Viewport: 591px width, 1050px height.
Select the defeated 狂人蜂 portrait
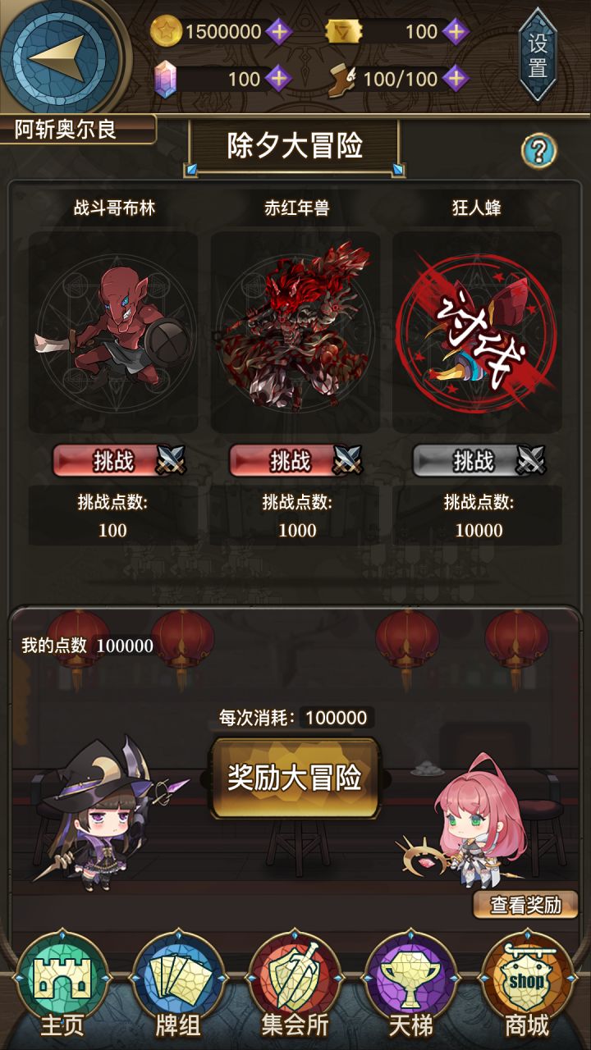click(478, 332)
